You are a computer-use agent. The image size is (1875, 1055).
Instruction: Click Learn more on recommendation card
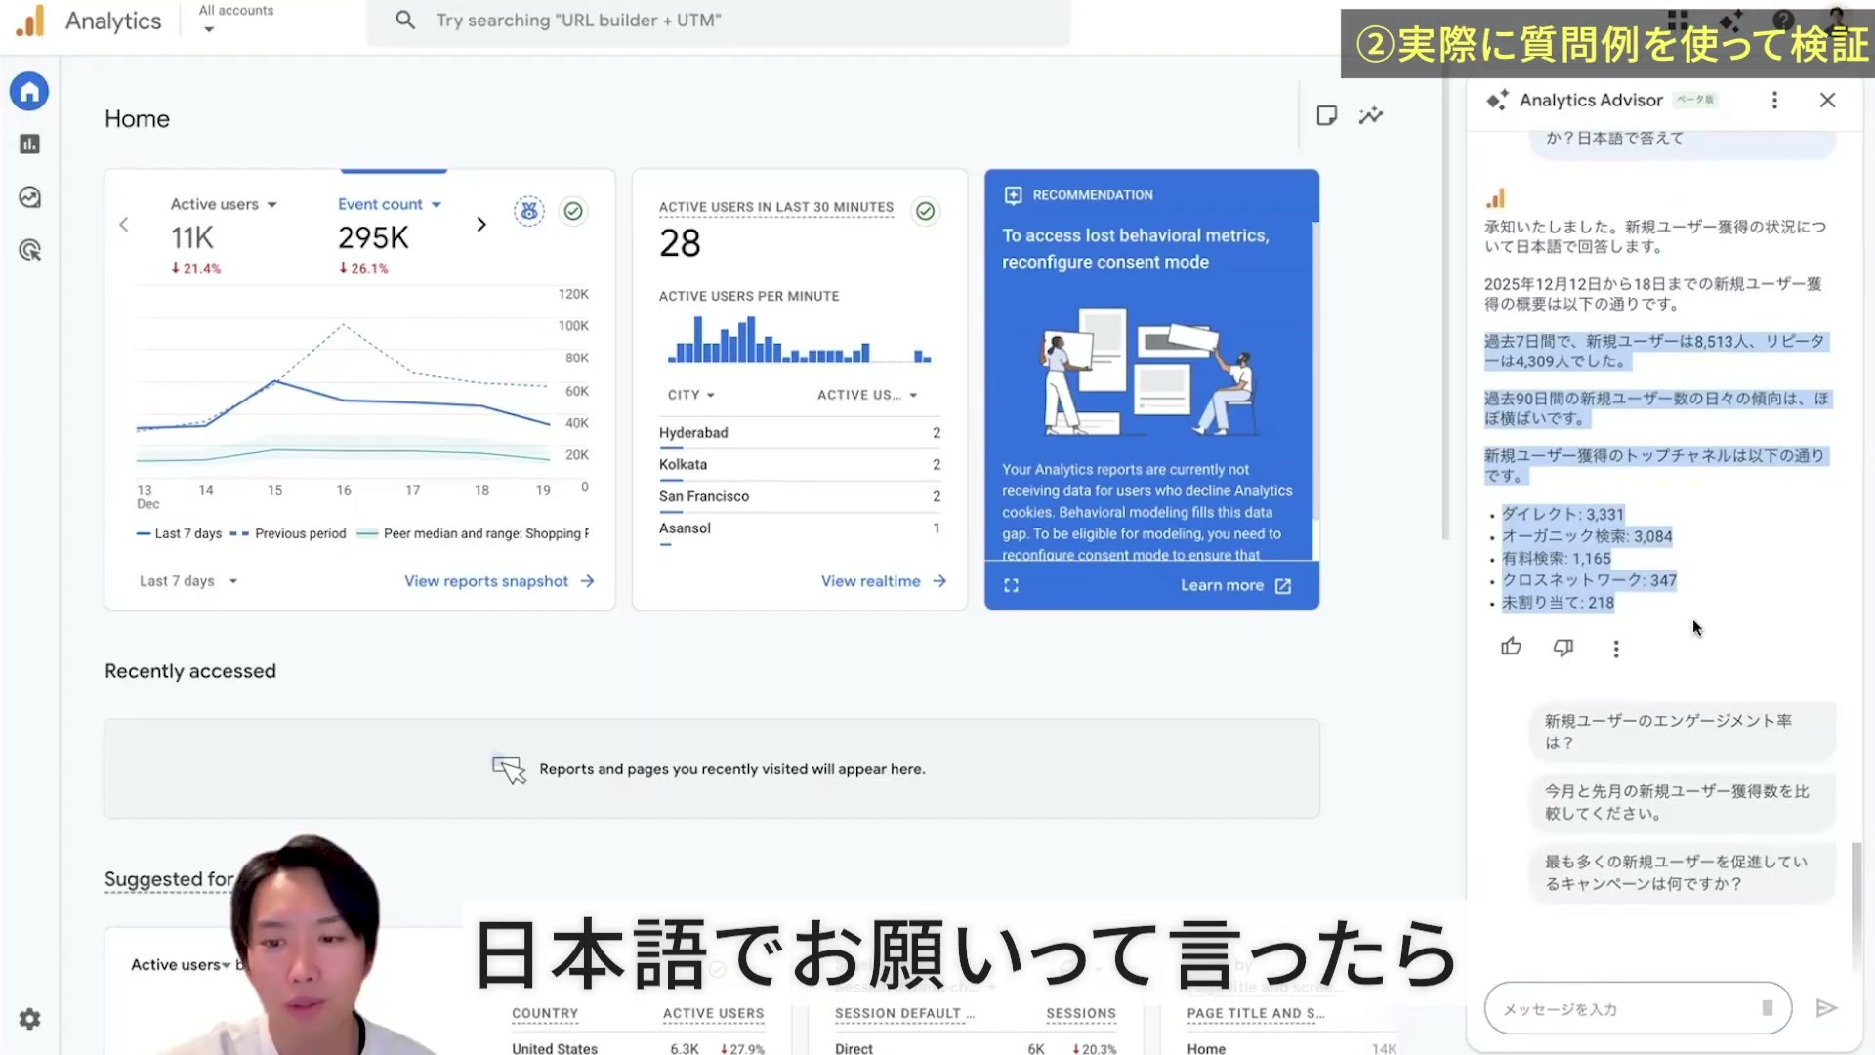click(x=1236, y=585)
